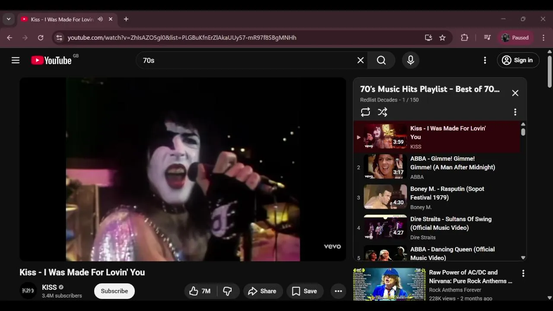The height and width of the screenshot is (311, 553).
Task: Toggle loop playlist
Action: [365, 112]
